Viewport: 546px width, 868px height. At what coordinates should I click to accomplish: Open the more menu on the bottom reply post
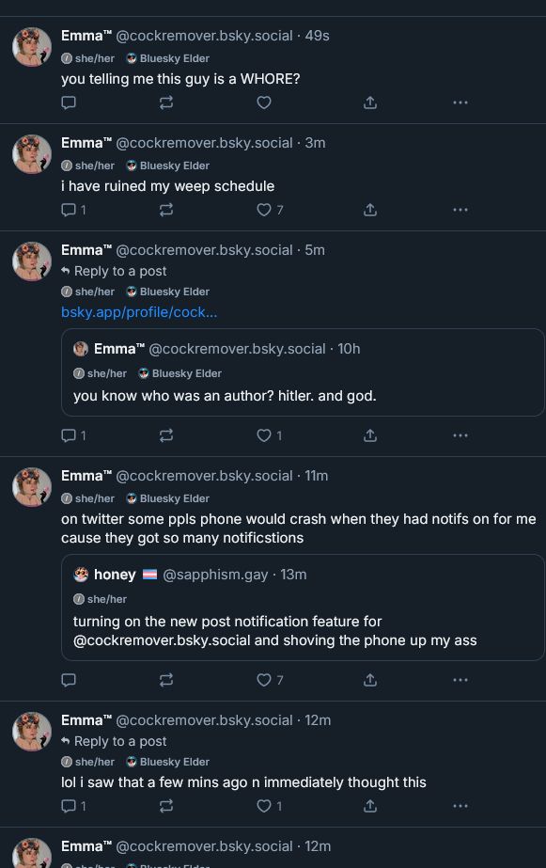(x=460, y=806)
